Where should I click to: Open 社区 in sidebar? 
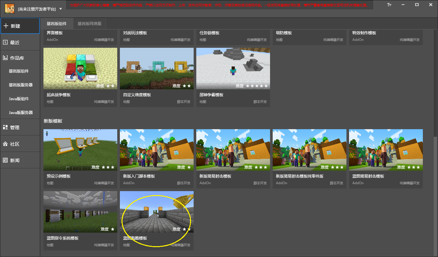20,144
